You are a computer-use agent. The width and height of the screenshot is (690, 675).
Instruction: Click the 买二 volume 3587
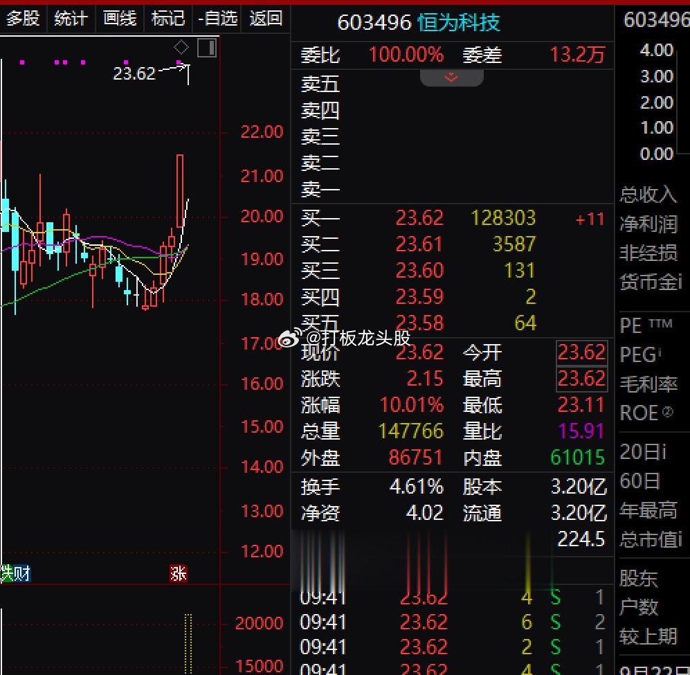(514, 244)
